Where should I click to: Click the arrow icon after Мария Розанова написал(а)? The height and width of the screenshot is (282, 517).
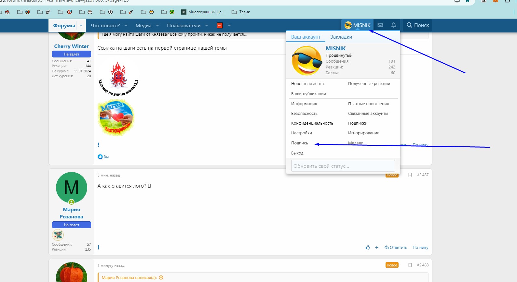161,277
